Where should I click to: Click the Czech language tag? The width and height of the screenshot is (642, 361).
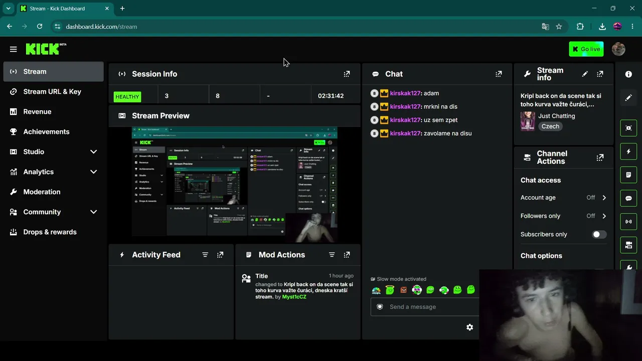(550, 126)
